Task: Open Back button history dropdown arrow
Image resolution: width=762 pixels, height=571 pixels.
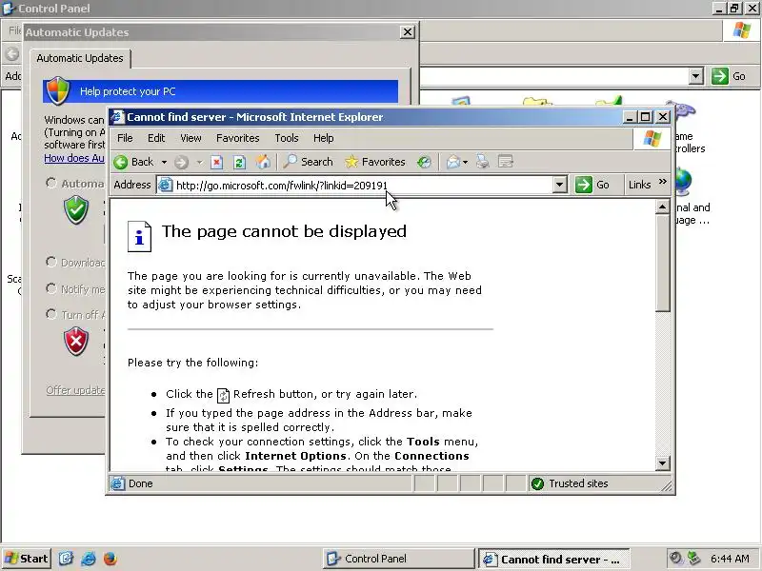Action: coord(164,162)
